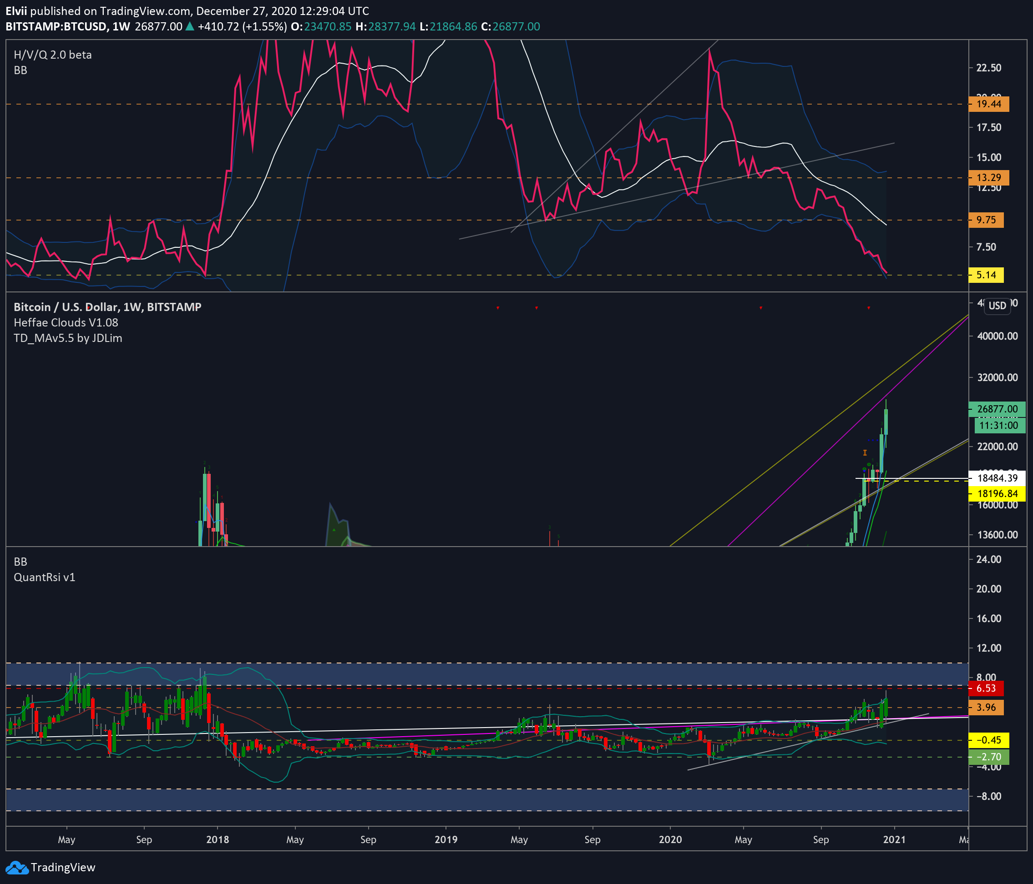Click the 2021 label on time axis

(894, 839)
